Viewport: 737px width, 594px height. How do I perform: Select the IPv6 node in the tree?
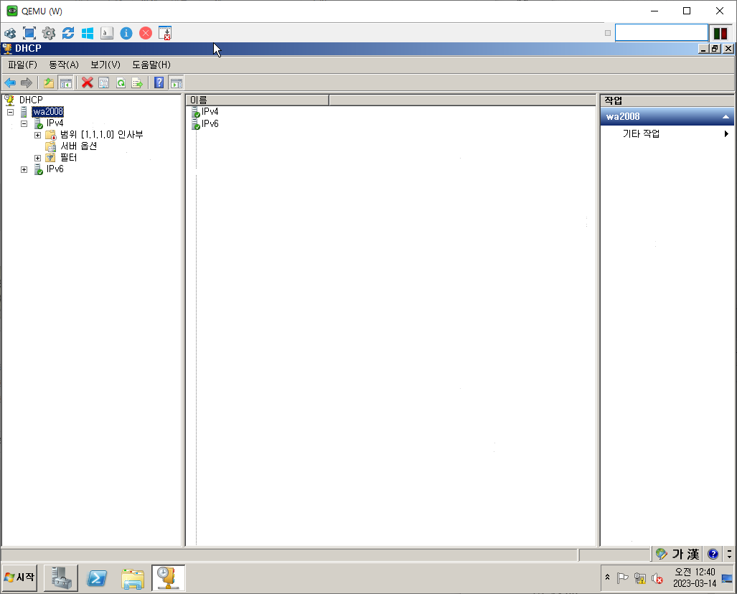coord(55,169)
